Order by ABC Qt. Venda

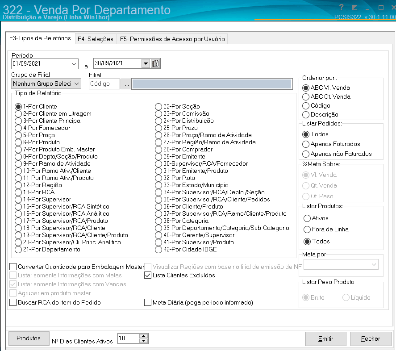(305, 97)
